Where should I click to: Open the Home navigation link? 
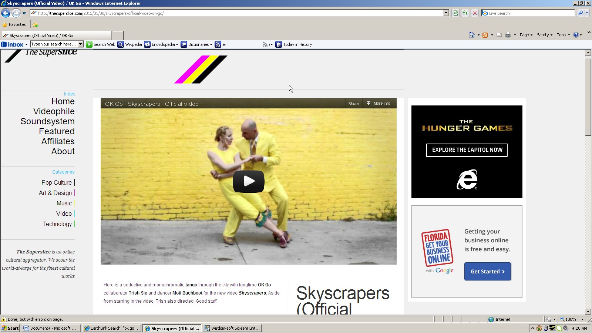(63, 101)
